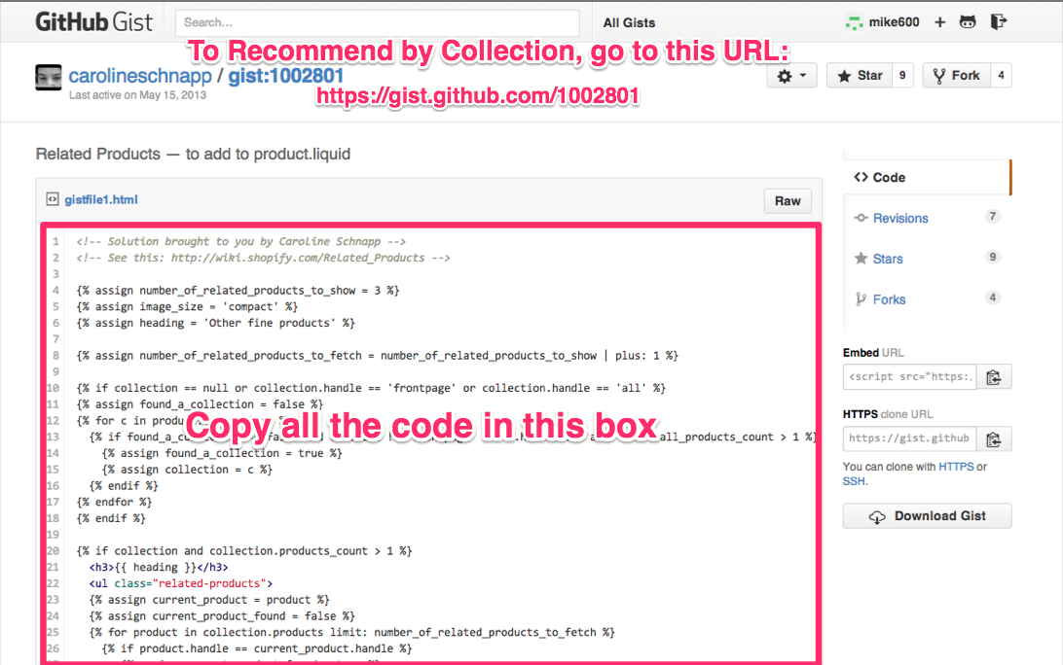Open the gistfile1.html file link
This screenshot has width=1063, height=665.
pos(101,199)
